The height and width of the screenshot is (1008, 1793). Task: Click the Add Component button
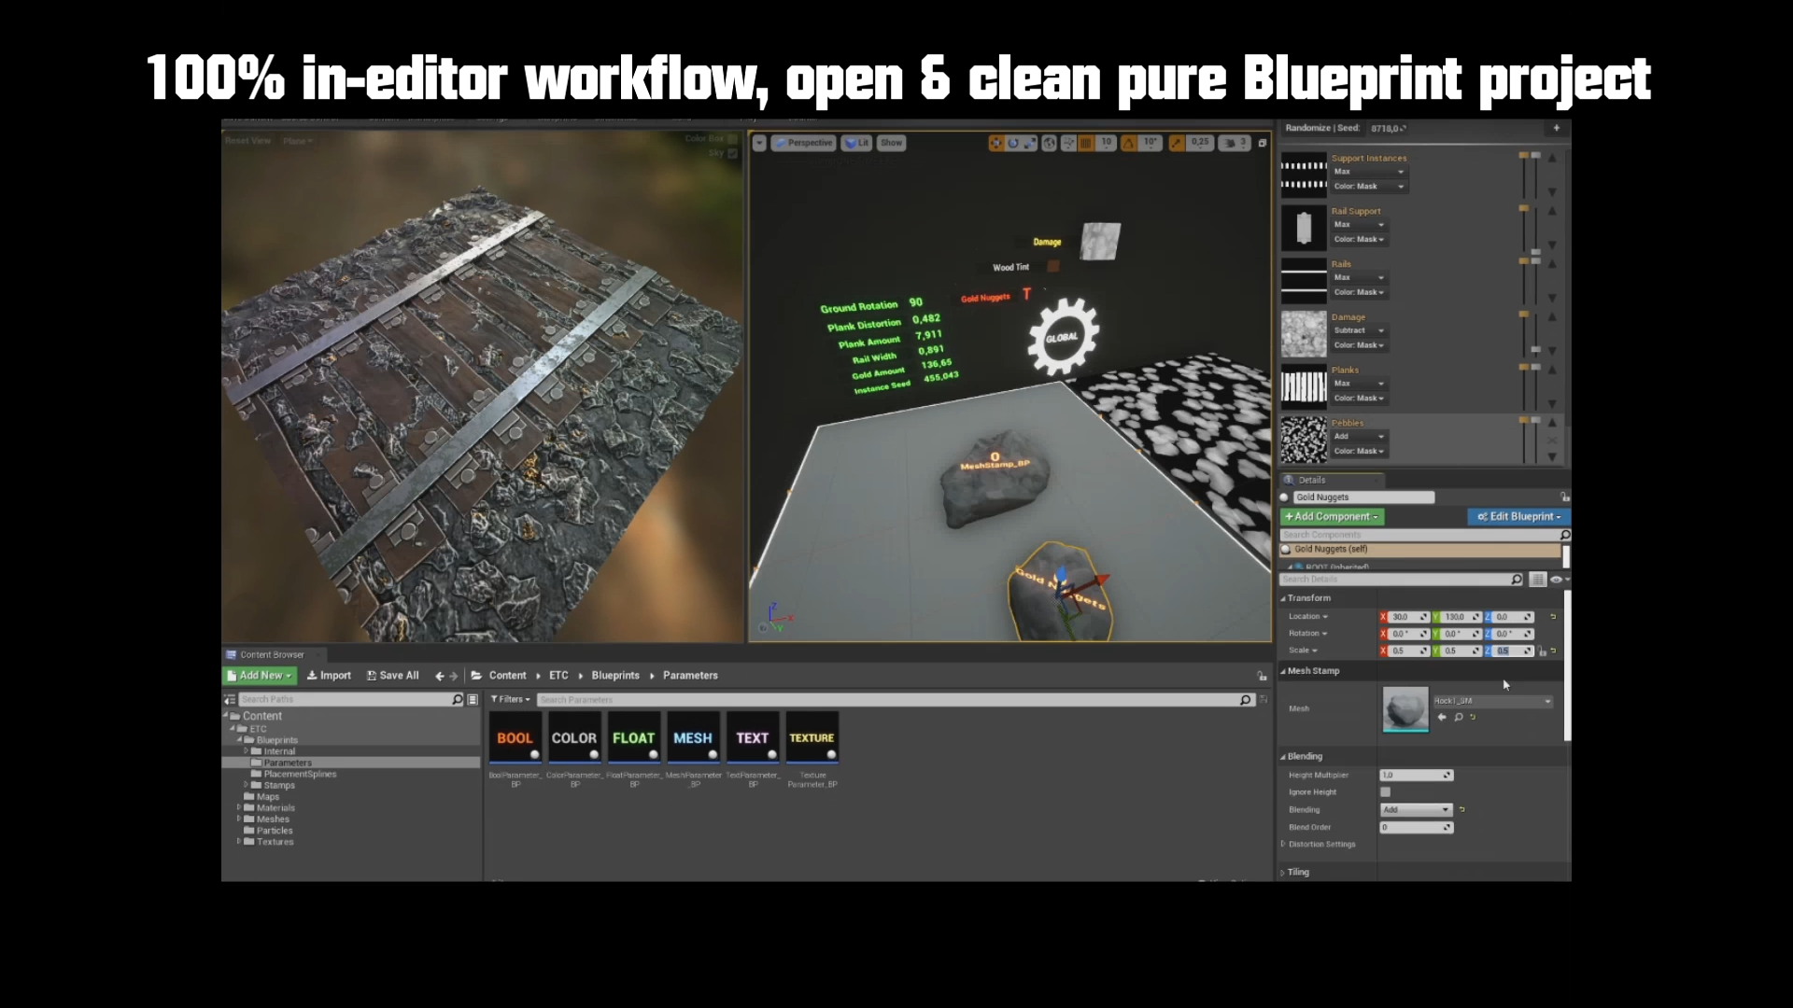tap(1332, 516)
